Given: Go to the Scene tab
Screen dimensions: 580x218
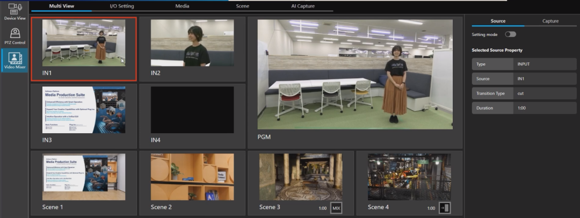Looking at the screenshot, I should pyautogui.click(x=242, y=6).
